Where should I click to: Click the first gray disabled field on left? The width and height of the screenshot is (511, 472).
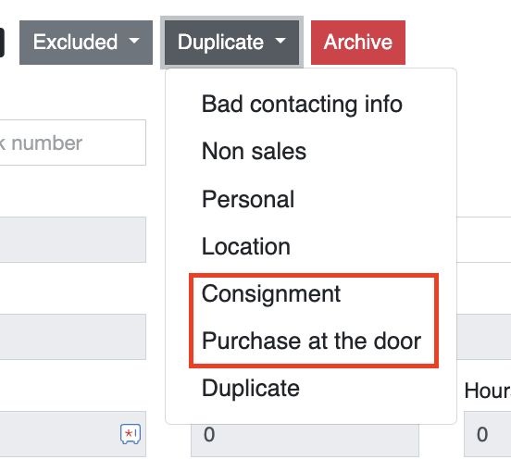[x=72, y=240]
